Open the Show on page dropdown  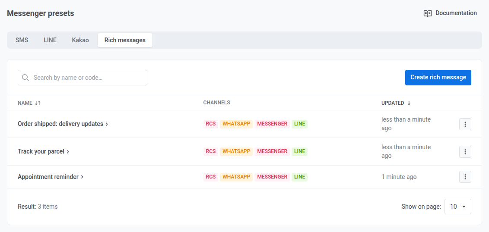point(458,207)
